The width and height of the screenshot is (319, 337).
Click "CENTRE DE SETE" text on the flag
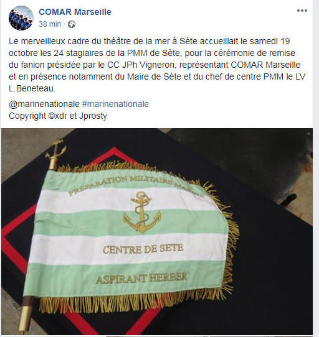(x=143, y=249)
